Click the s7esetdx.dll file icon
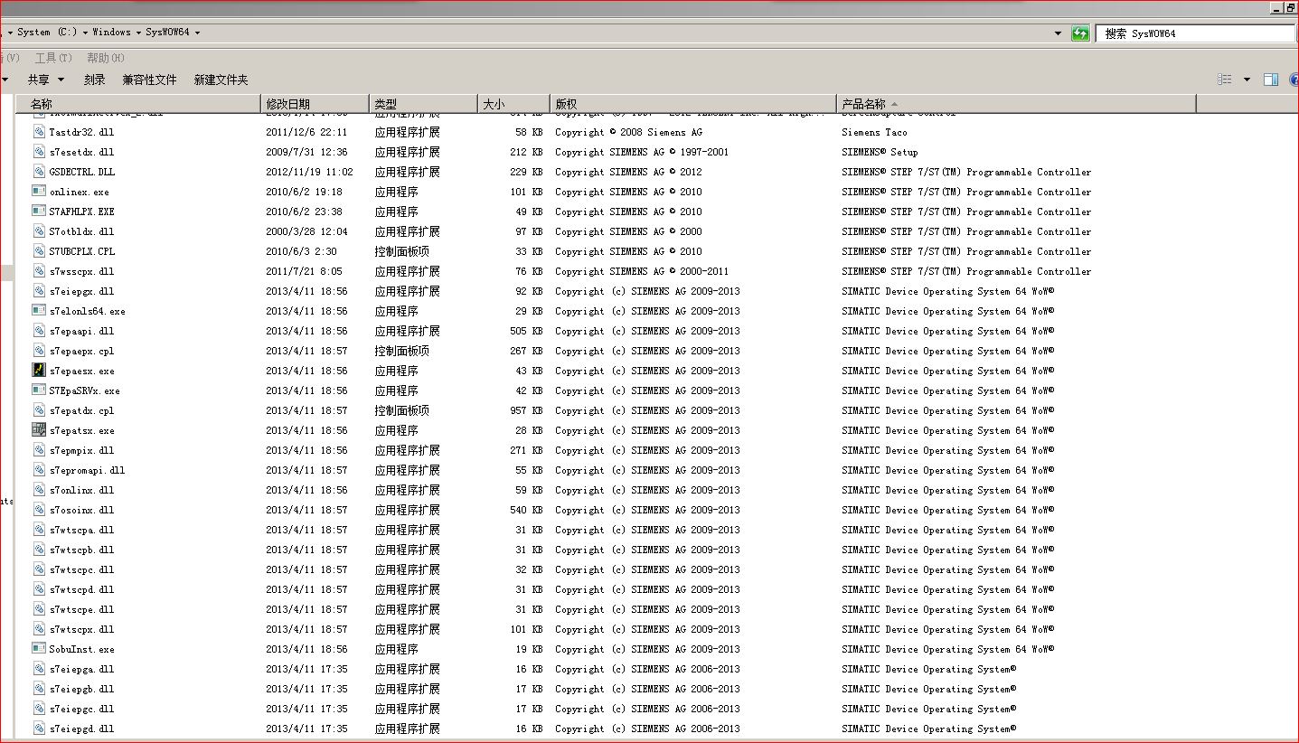 (x=39, y=152)
